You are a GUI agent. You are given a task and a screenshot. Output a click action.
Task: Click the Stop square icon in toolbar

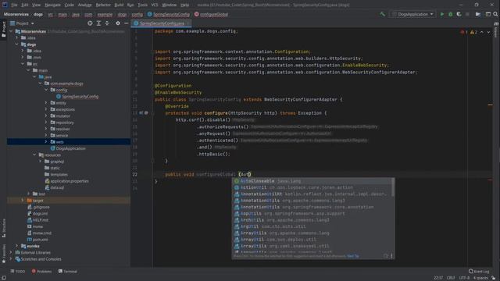(467, 14)
